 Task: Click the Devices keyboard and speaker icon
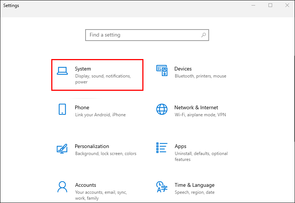(x=162, y=70)
